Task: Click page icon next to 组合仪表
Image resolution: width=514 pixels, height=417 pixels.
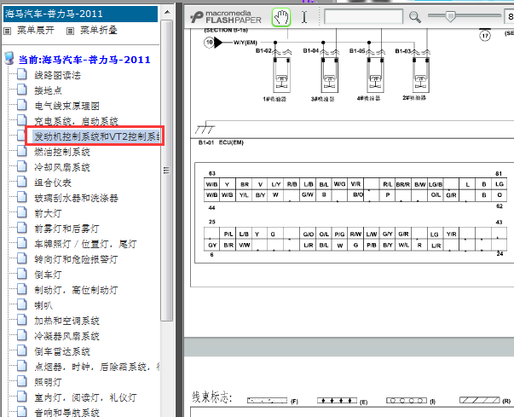Action: [22, 182]
